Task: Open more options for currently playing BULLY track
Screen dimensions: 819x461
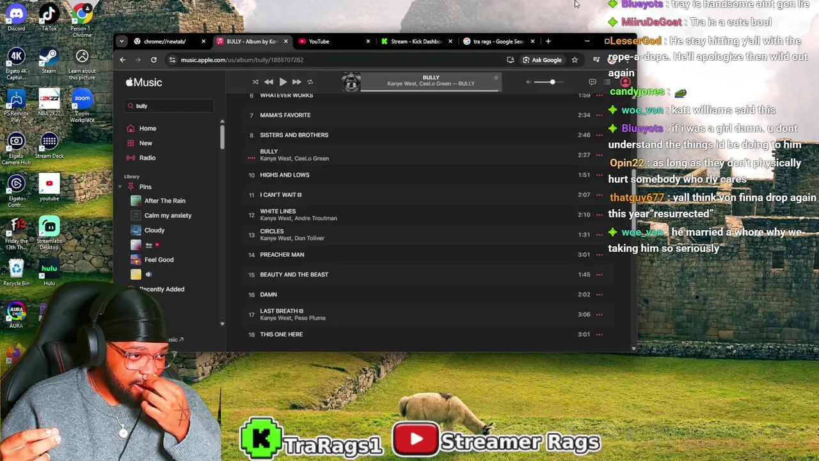Action: pyautogui.click(x=600, y=155)
